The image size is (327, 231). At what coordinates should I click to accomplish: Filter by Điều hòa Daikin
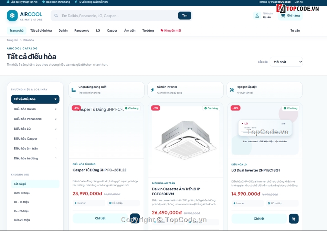click(x=35, y=109)
